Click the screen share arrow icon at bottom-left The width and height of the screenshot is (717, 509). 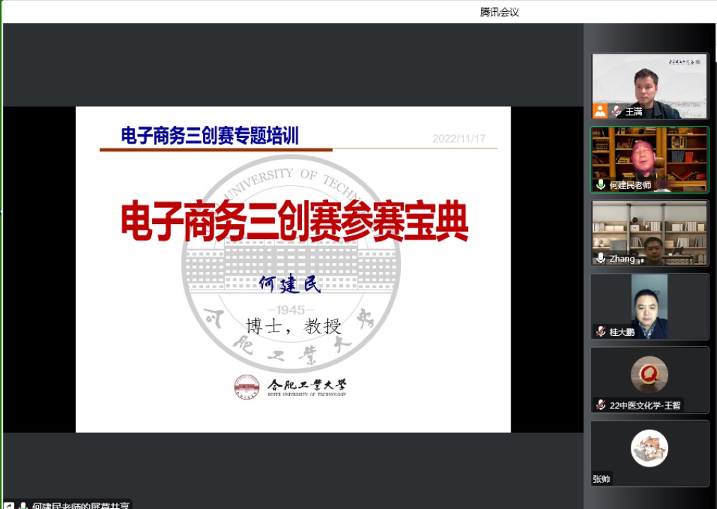pos(9,505)
